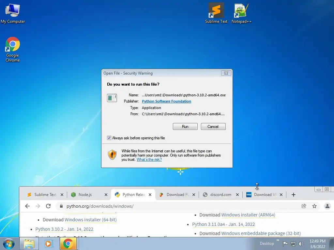Image resolution: width=334 pixels, height=250 pixels.
Task: Reload the python.org page
Action: point(48,206)
